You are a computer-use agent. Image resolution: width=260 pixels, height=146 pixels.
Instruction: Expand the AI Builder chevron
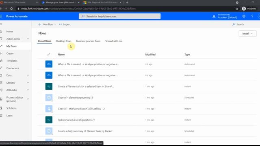pos(28,90)
